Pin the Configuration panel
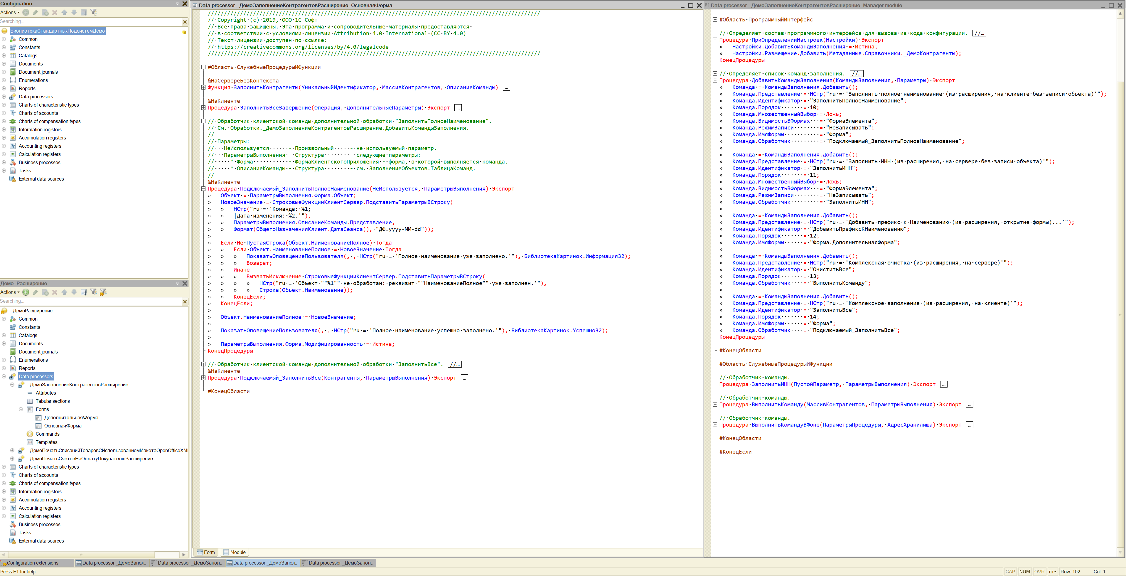Screen dimensions: 1126x576 [178, 4]
